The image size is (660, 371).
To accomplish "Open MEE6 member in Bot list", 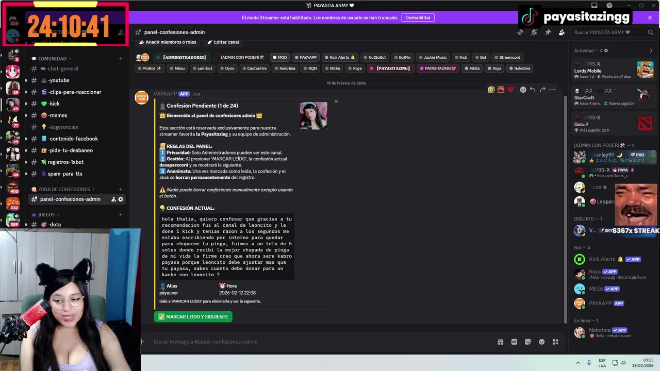I will click(614, 289).
